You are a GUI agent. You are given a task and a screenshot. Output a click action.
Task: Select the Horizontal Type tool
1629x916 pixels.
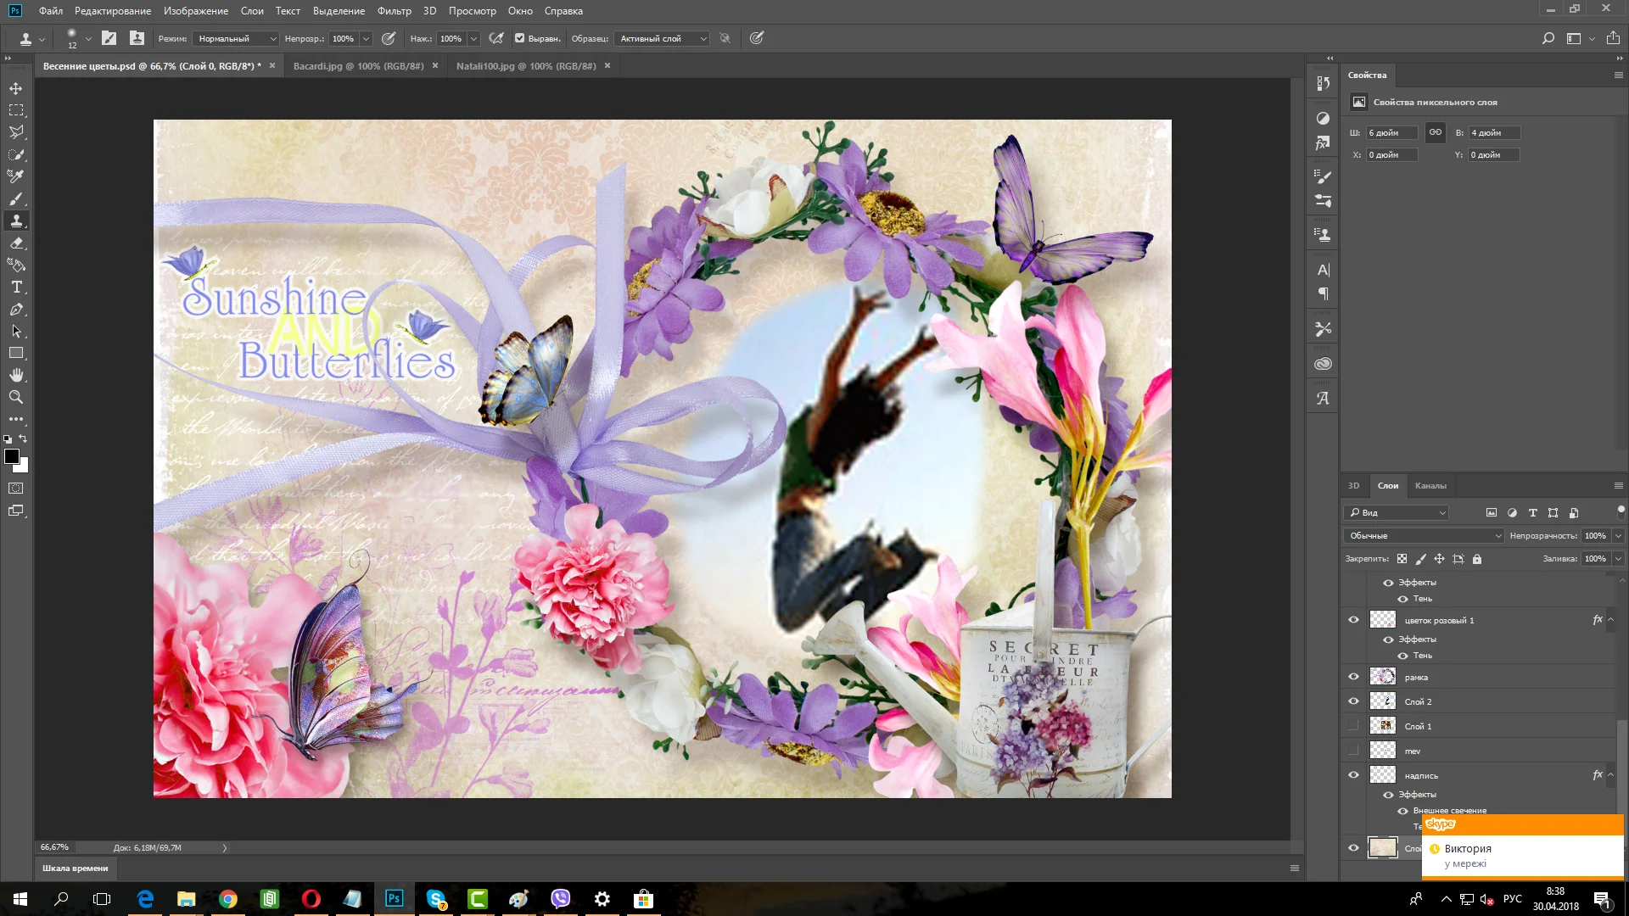[x=16, y=288]
